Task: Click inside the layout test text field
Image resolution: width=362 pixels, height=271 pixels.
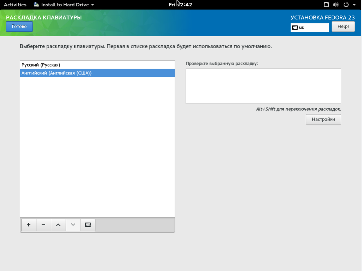Action: [263, 86]
